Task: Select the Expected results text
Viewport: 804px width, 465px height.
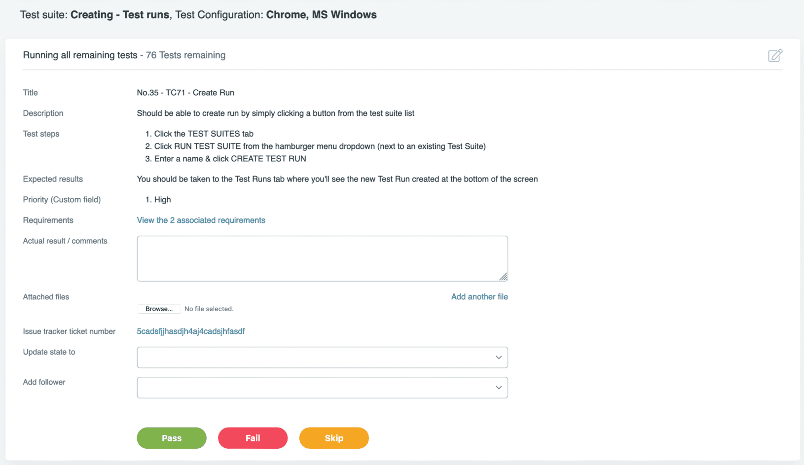Action: [337, 179]
